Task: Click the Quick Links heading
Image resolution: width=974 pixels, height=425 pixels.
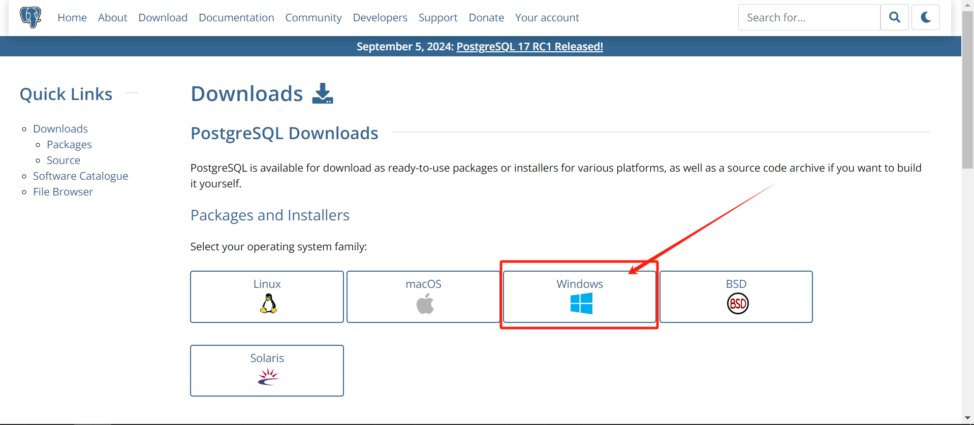Action: [66, 94]
